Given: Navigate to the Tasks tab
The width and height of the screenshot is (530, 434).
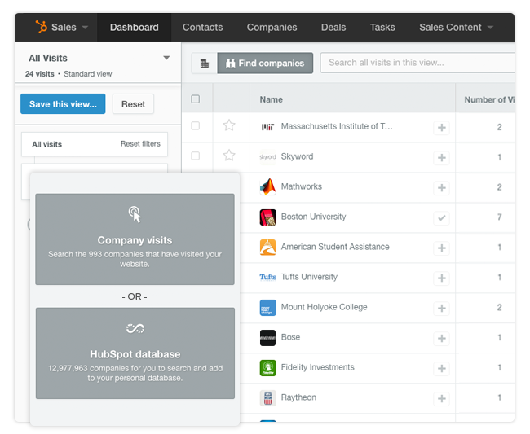Looking at the screenshot, I should (x=382, y=28).
